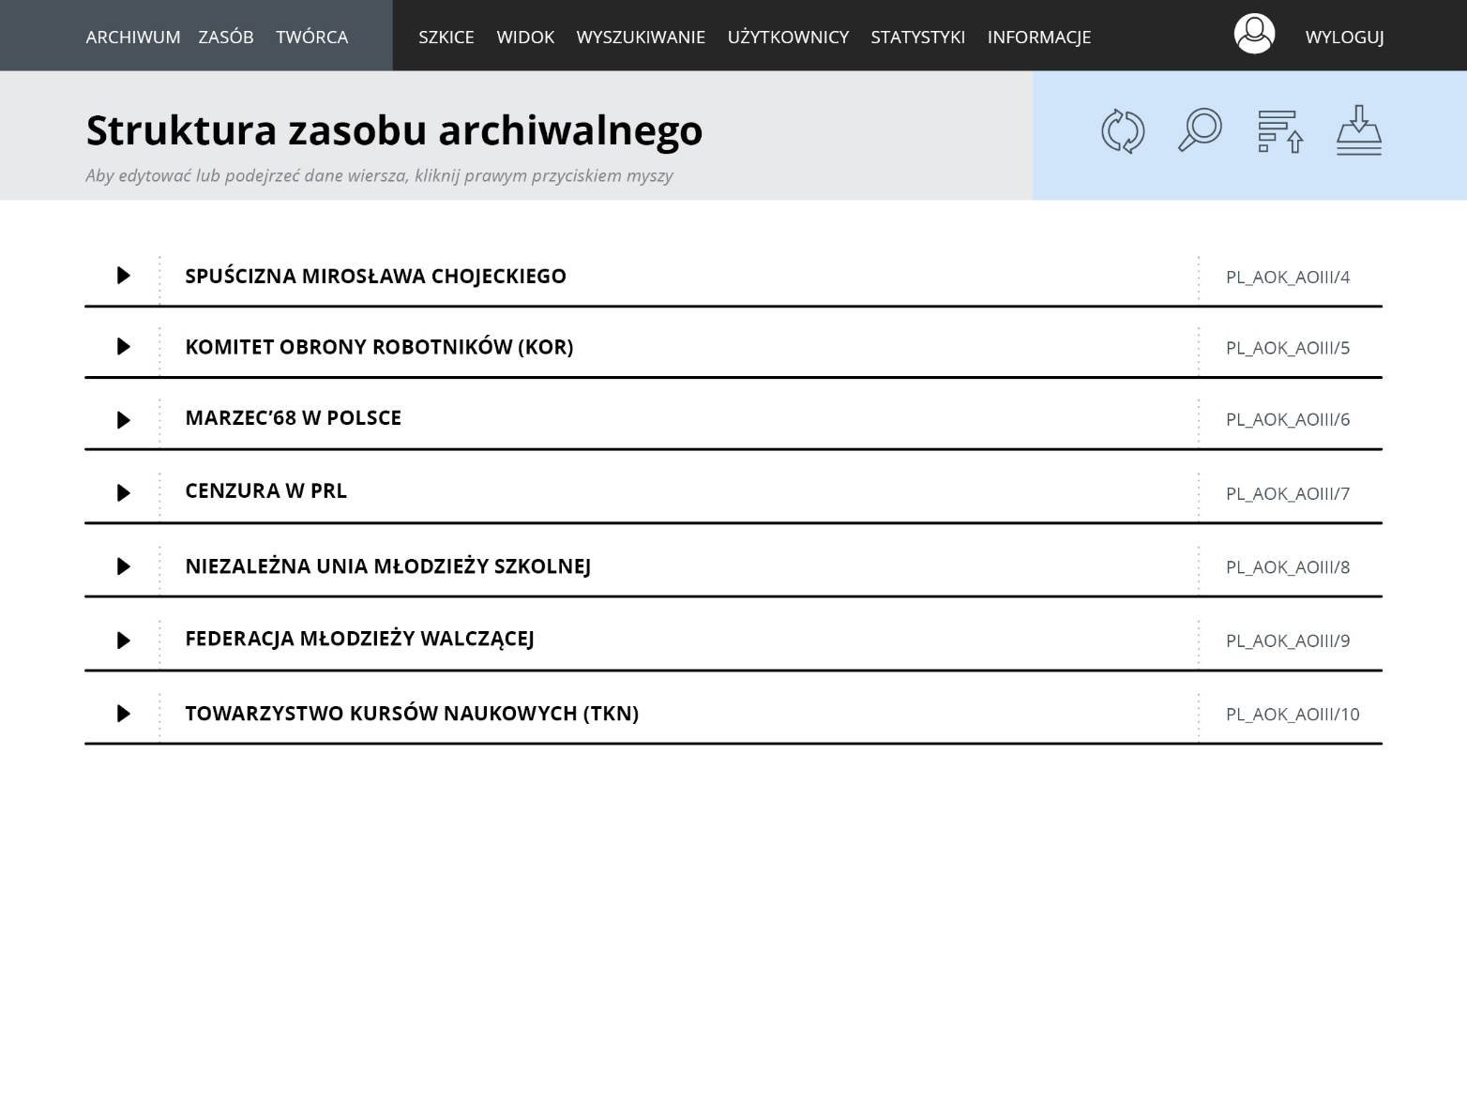This screenshot has height=1100, width=1467.
Task: Click the refresh arrows icon
Action: pyautogui.click(x=1123, y=131)
